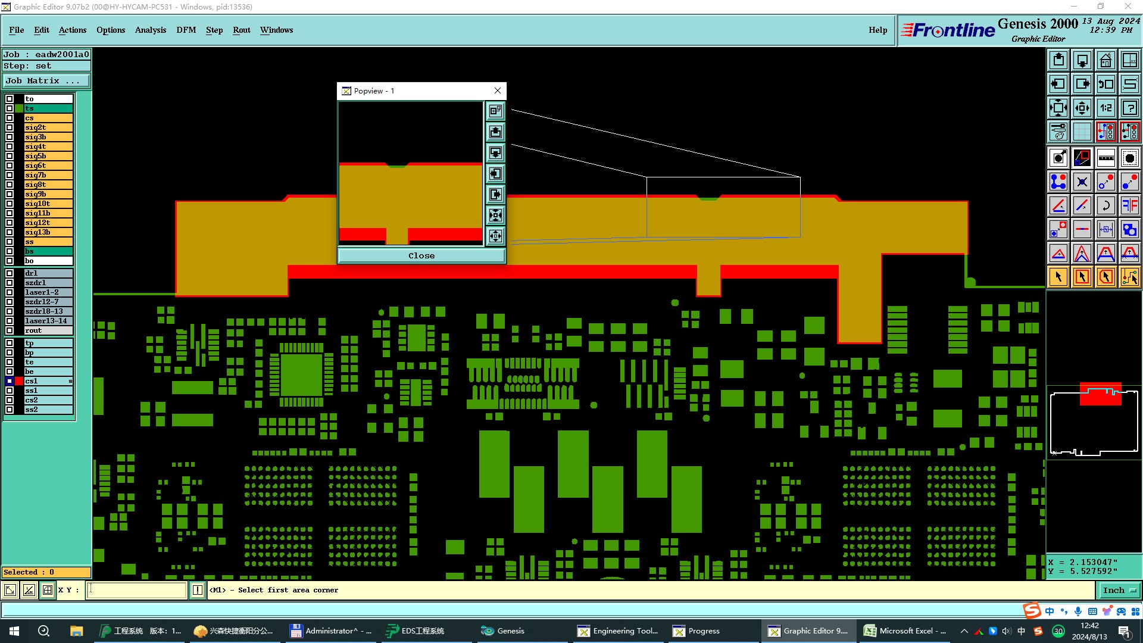
Task: Click the X Y coordinate input field
Action: point(137,590)
